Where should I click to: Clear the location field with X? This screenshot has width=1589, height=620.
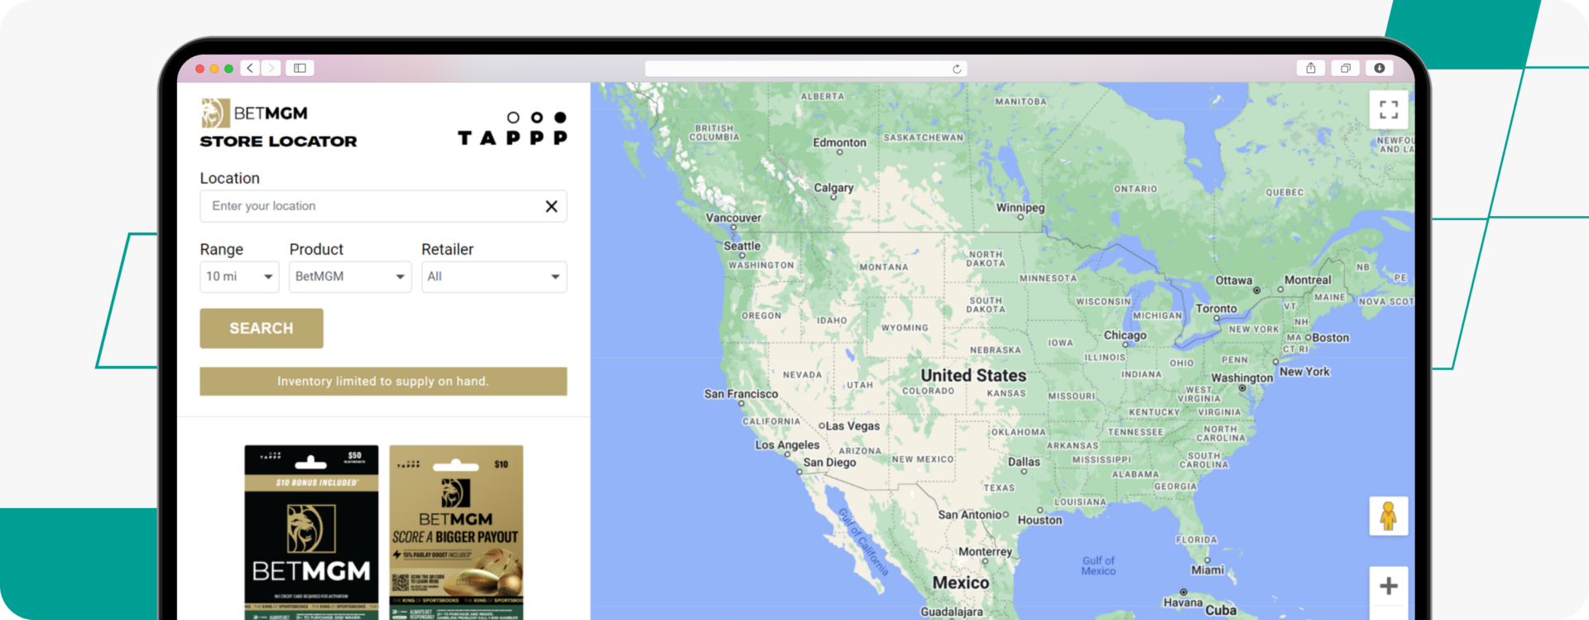551,206
